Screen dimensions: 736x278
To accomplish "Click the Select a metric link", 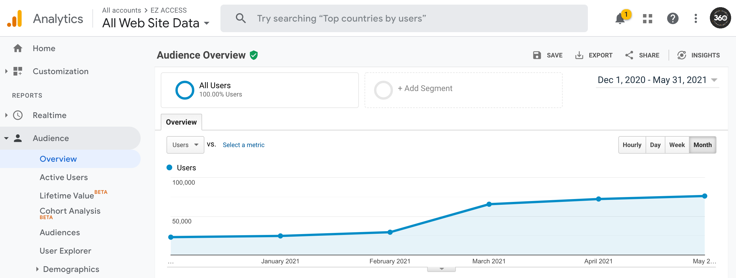I will 244,145.
